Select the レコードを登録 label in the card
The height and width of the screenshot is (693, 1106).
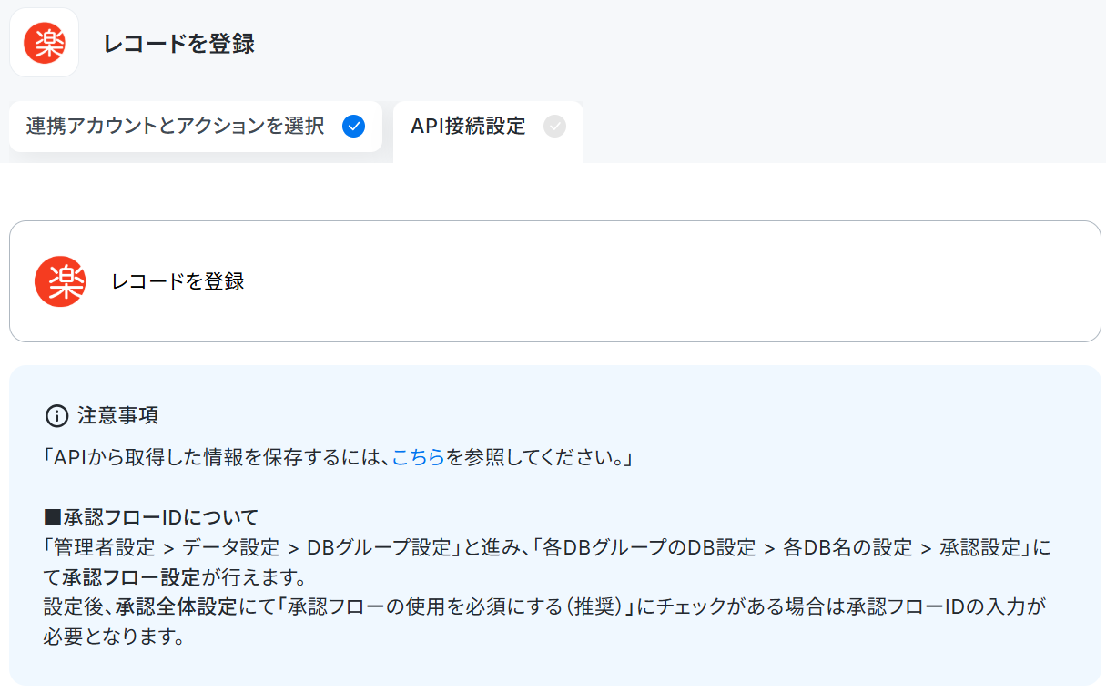click(x=178, y=281)
